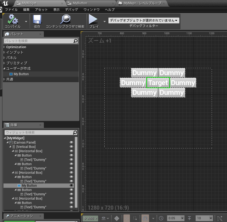Expand the 共通 palette category
Viewport: 227px width, 222px height.
[x=4, y=79]
